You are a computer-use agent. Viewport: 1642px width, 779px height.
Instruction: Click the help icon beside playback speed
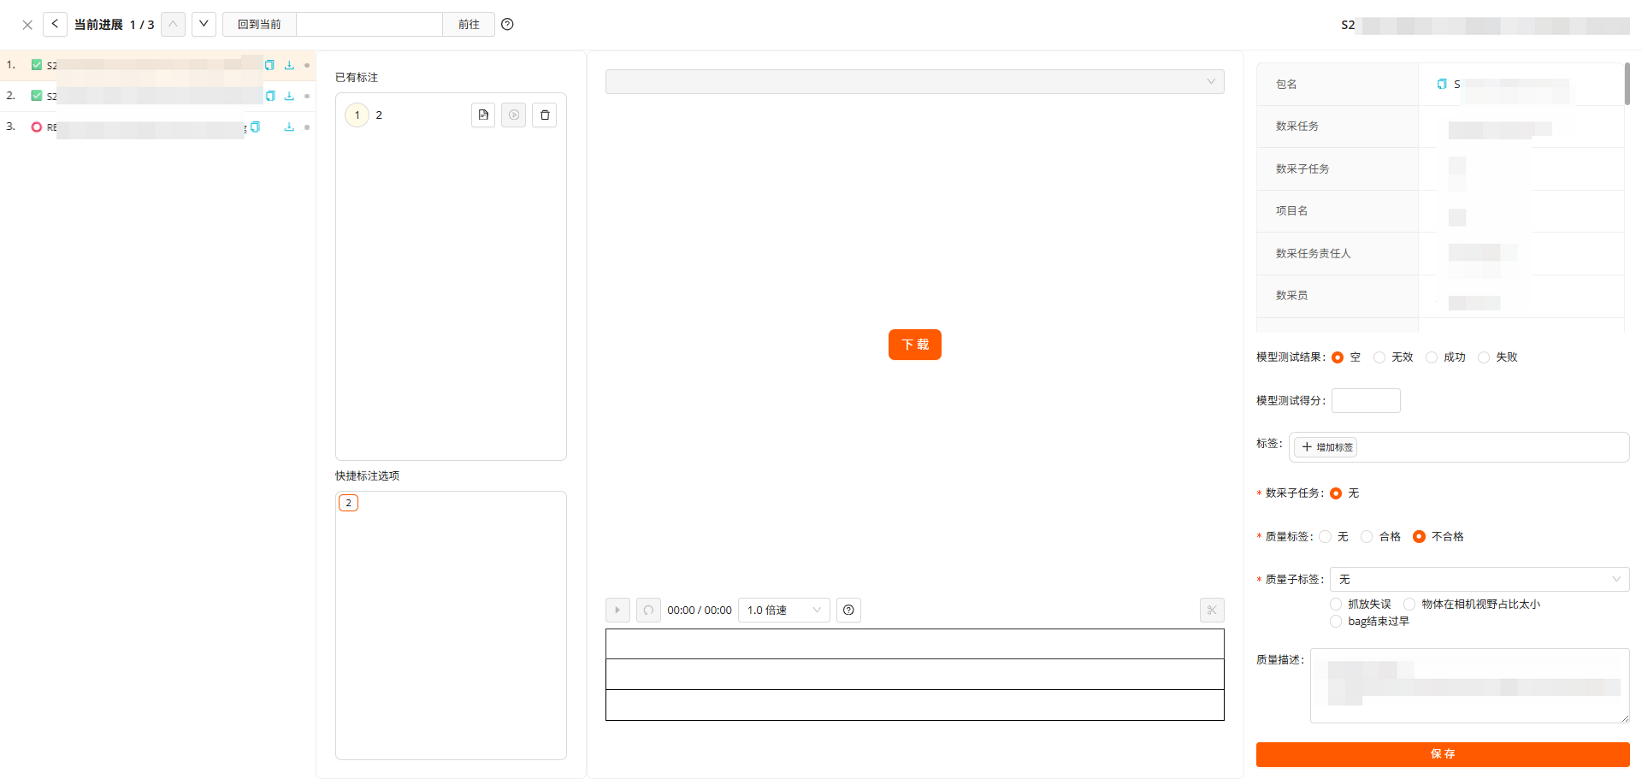point(848,611)
